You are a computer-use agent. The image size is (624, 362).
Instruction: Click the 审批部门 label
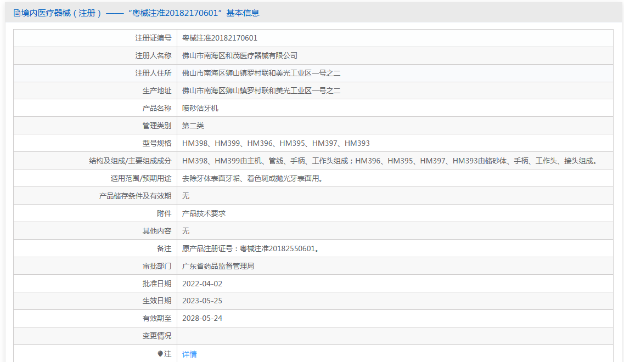[157, 266]
